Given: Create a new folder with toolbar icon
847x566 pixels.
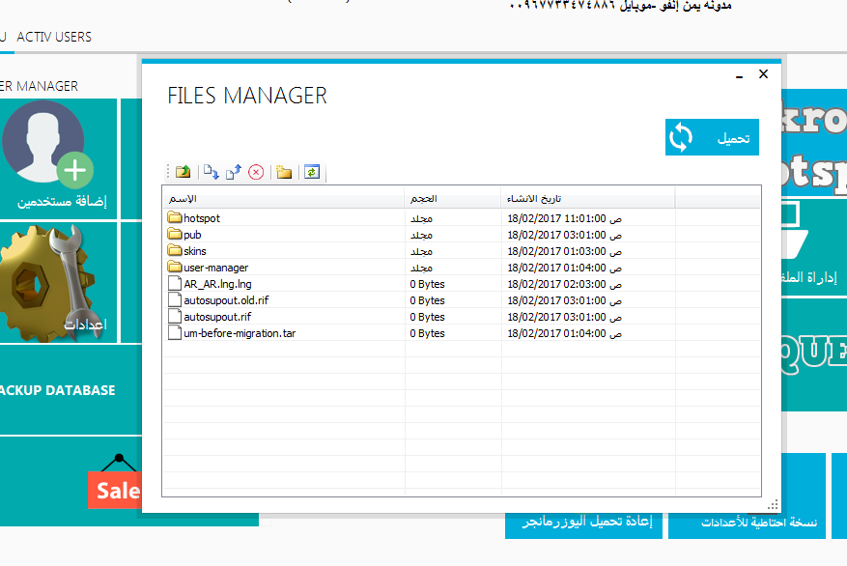Looking at the screenshot, I should pos(284,172).
